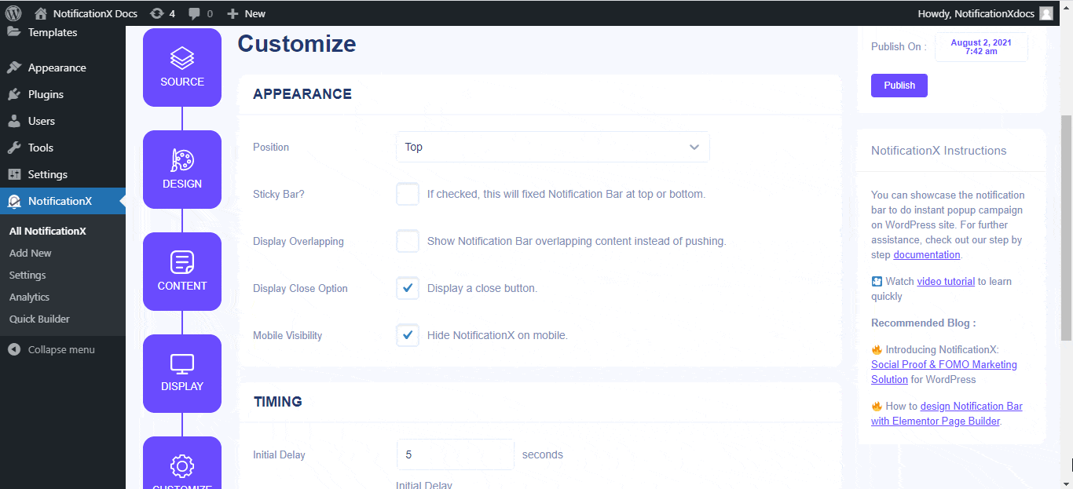Click the TIMING section heading
The image size is (1073, 489).
(278, 402)
